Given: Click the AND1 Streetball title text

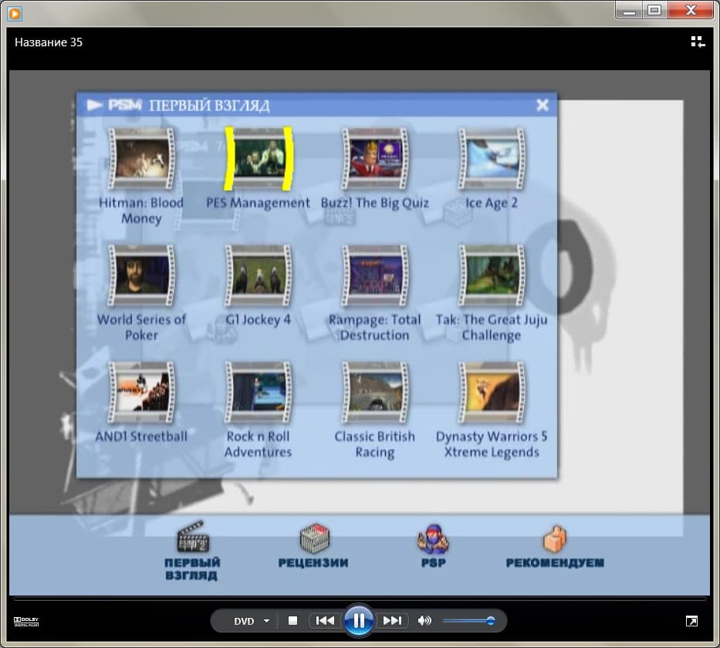Looking at the screenshot, I should tap(141, 436).
